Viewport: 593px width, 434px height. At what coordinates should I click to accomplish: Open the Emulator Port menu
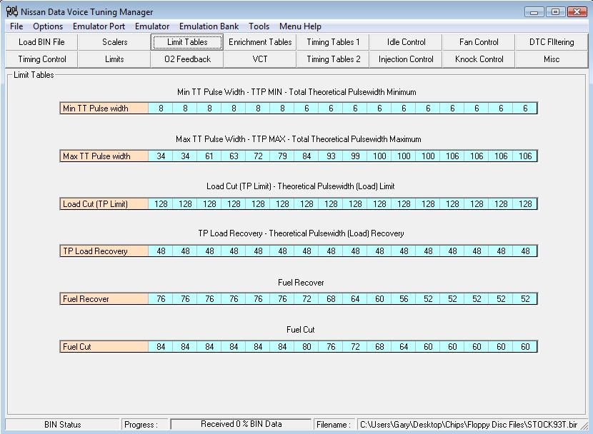(99, 26)
